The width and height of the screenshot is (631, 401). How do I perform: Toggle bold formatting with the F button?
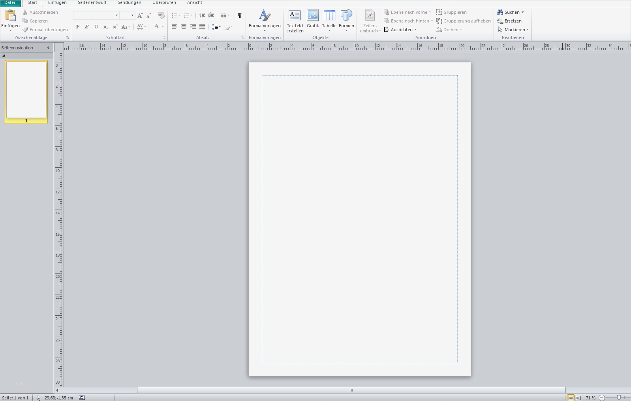(78, 27)
